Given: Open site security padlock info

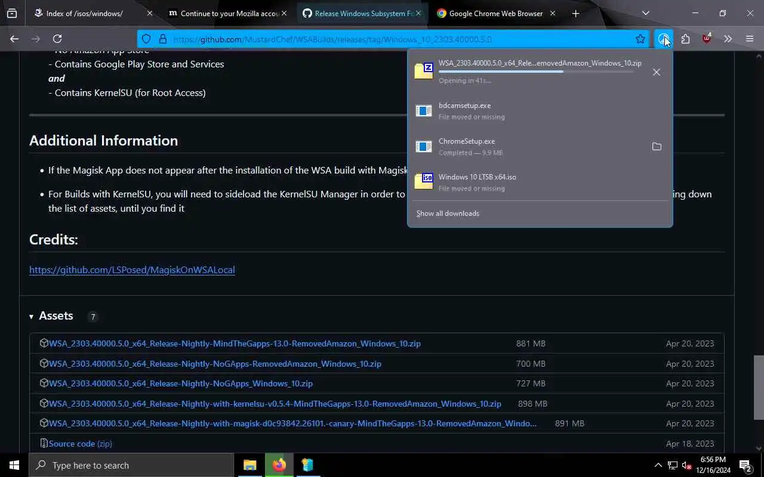Looking at the screenshot, I should (x=162, y=39).
